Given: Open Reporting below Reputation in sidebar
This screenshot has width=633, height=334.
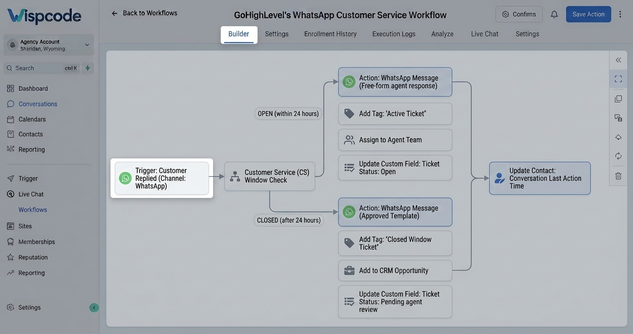Looking at the screenshot, I should [x=32, y=273].
